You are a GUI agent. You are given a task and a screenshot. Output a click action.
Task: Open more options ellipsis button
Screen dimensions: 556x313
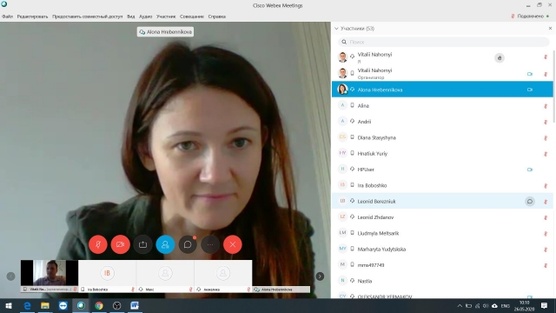click(x=210, y=244)
